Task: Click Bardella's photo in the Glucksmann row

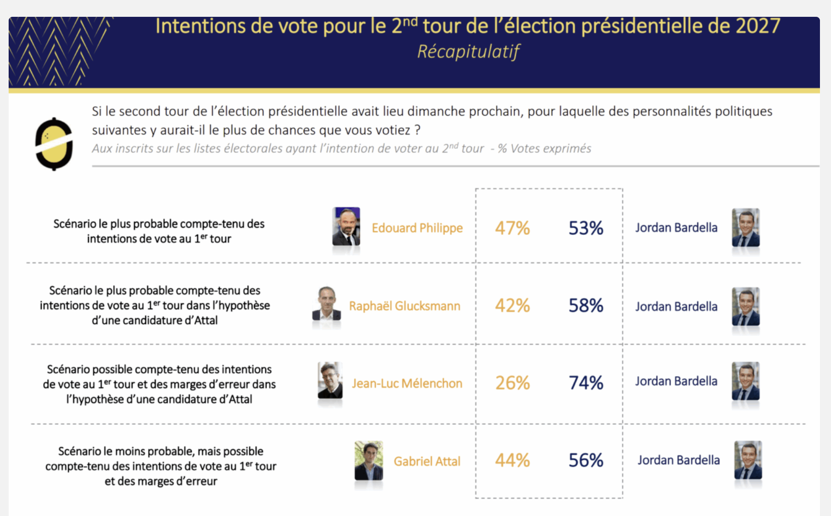Action: click(745, 307)
